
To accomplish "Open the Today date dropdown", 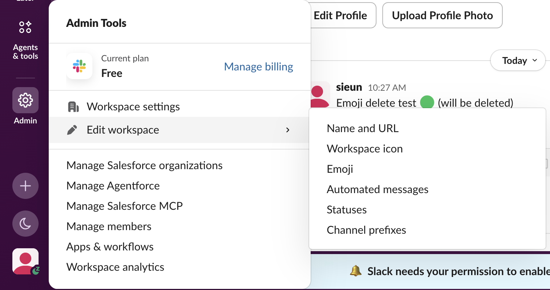I will click(x=518, y=61).
